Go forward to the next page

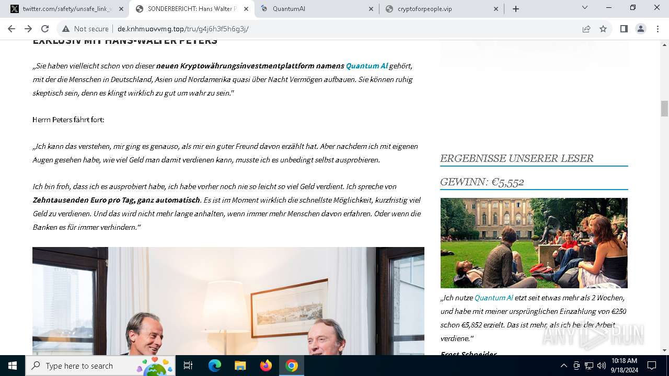(28, 29)
